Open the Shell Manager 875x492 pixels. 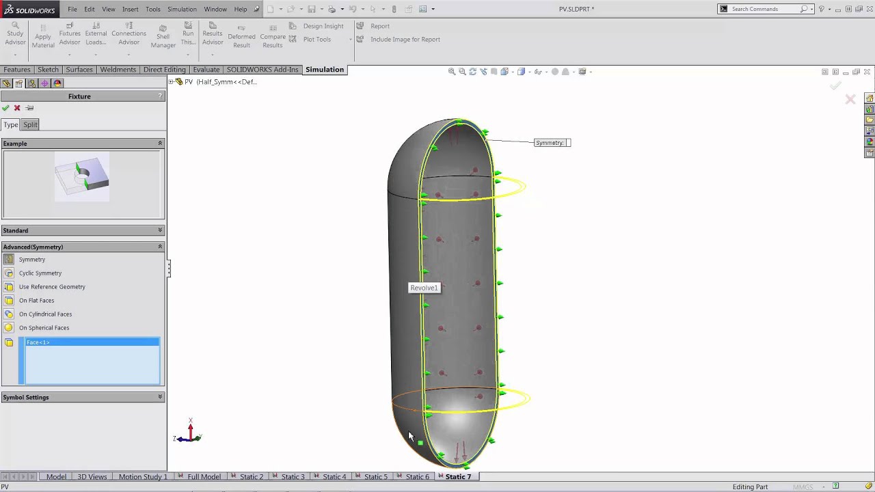coord(163,37)
